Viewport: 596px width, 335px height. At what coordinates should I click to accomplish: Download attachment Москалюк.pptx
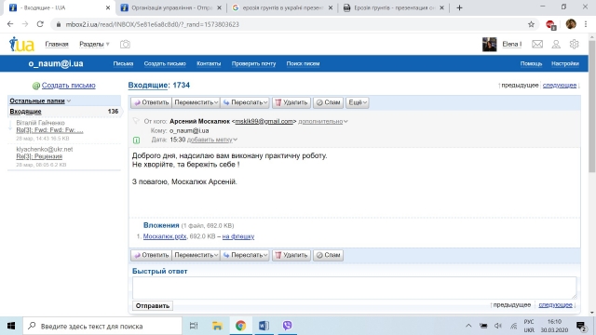point(165,236)
